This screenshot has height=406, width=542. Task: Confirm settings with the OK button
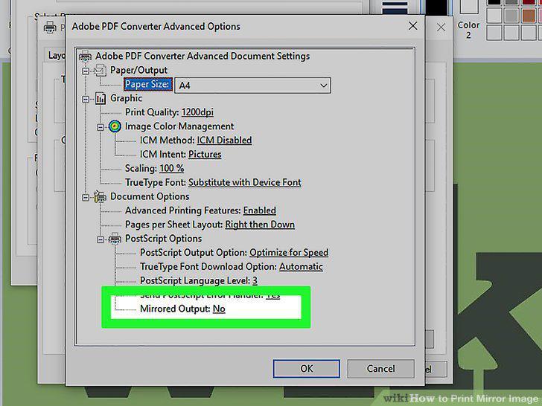(306, 369)
